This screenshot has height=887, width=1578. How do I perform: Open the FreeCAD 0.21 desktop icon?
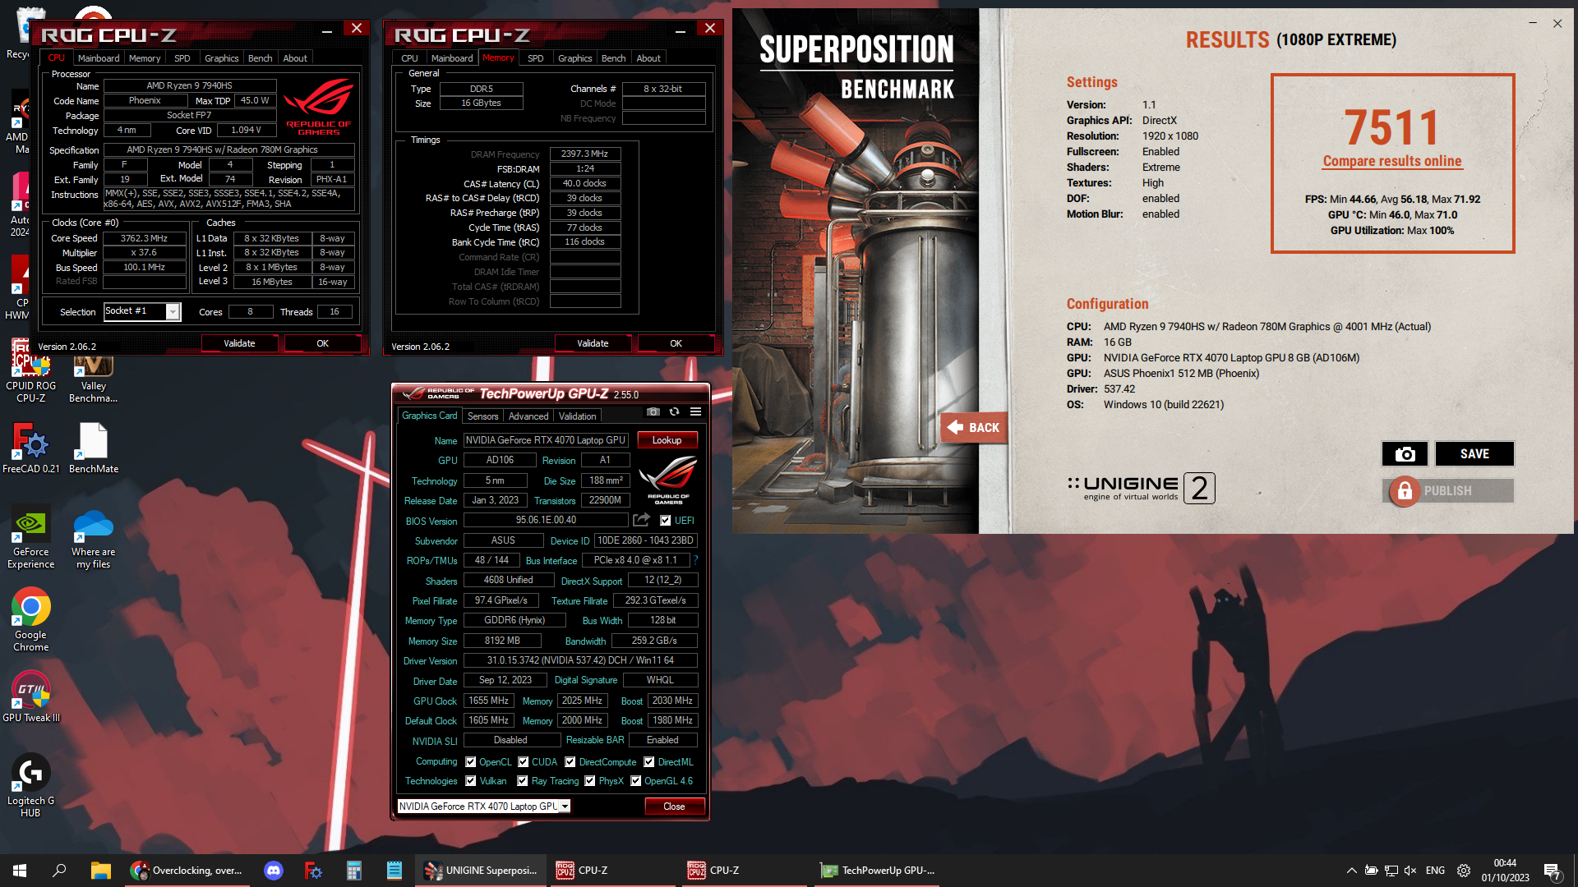[x=31, y=449]
